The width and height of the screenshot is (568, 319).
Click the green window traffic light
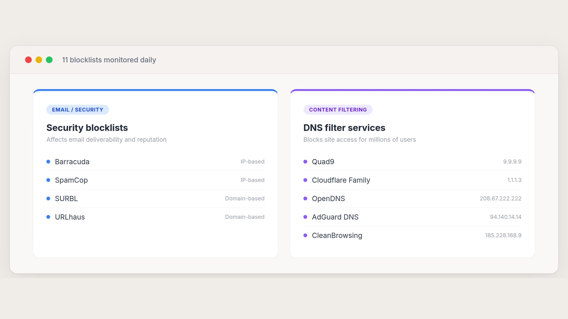coord(49,60)
